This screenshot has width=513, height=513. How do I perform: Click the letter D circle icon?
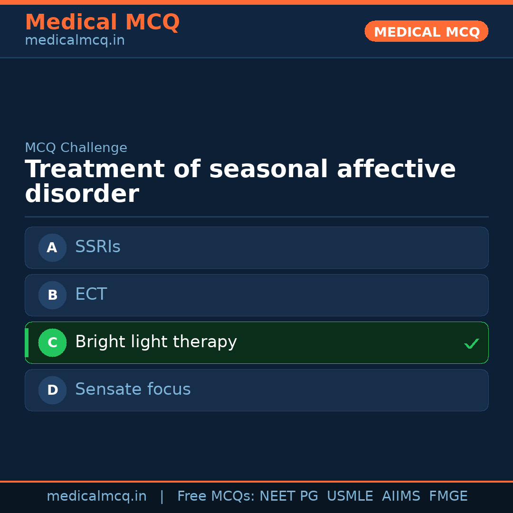pyautogui.click(x=52, y=390)
